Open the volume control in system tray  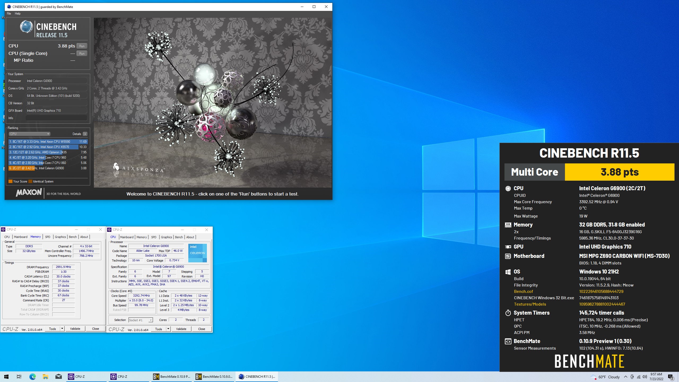tap(645, 377)
